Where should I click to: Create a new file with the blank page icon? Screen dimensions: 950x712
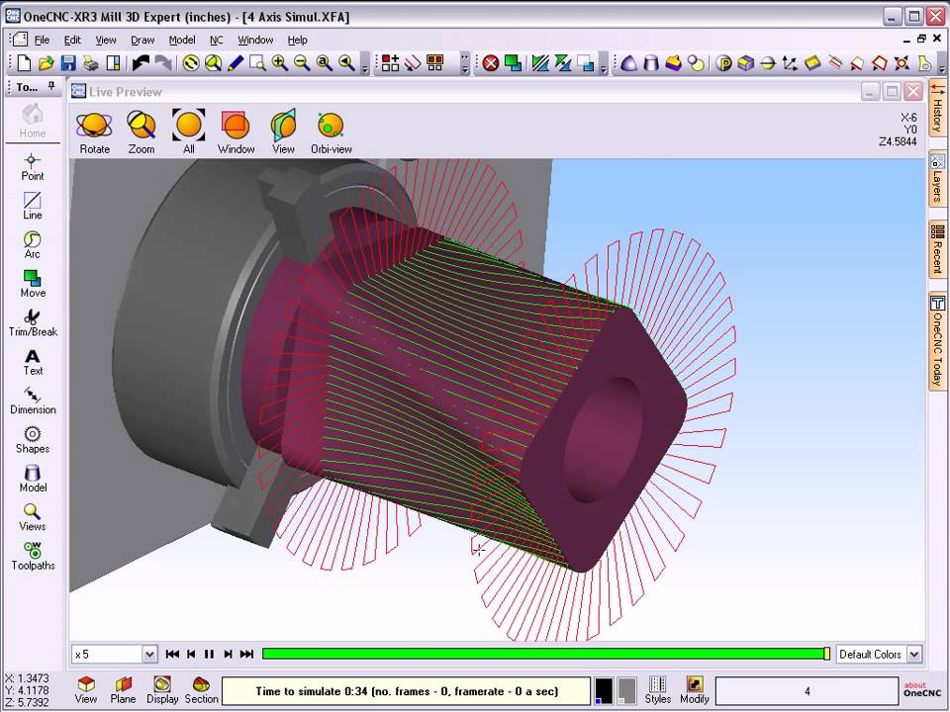pos(24,63)
